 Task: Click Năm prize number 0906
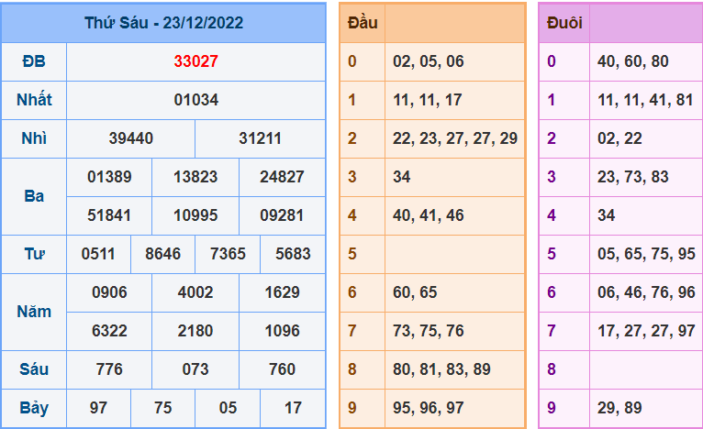coord(109,292)
